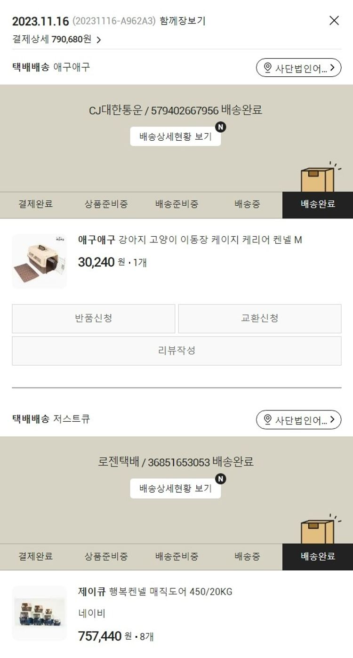Close the order detail with X icon
353x658 pixels.
[x=334, y=20]
